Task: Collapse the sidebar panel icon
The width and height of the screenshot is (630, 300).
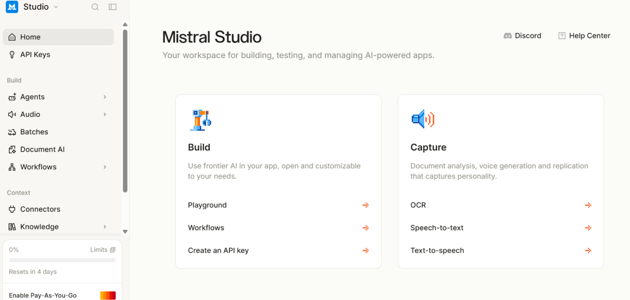Action: click(112, 7)
